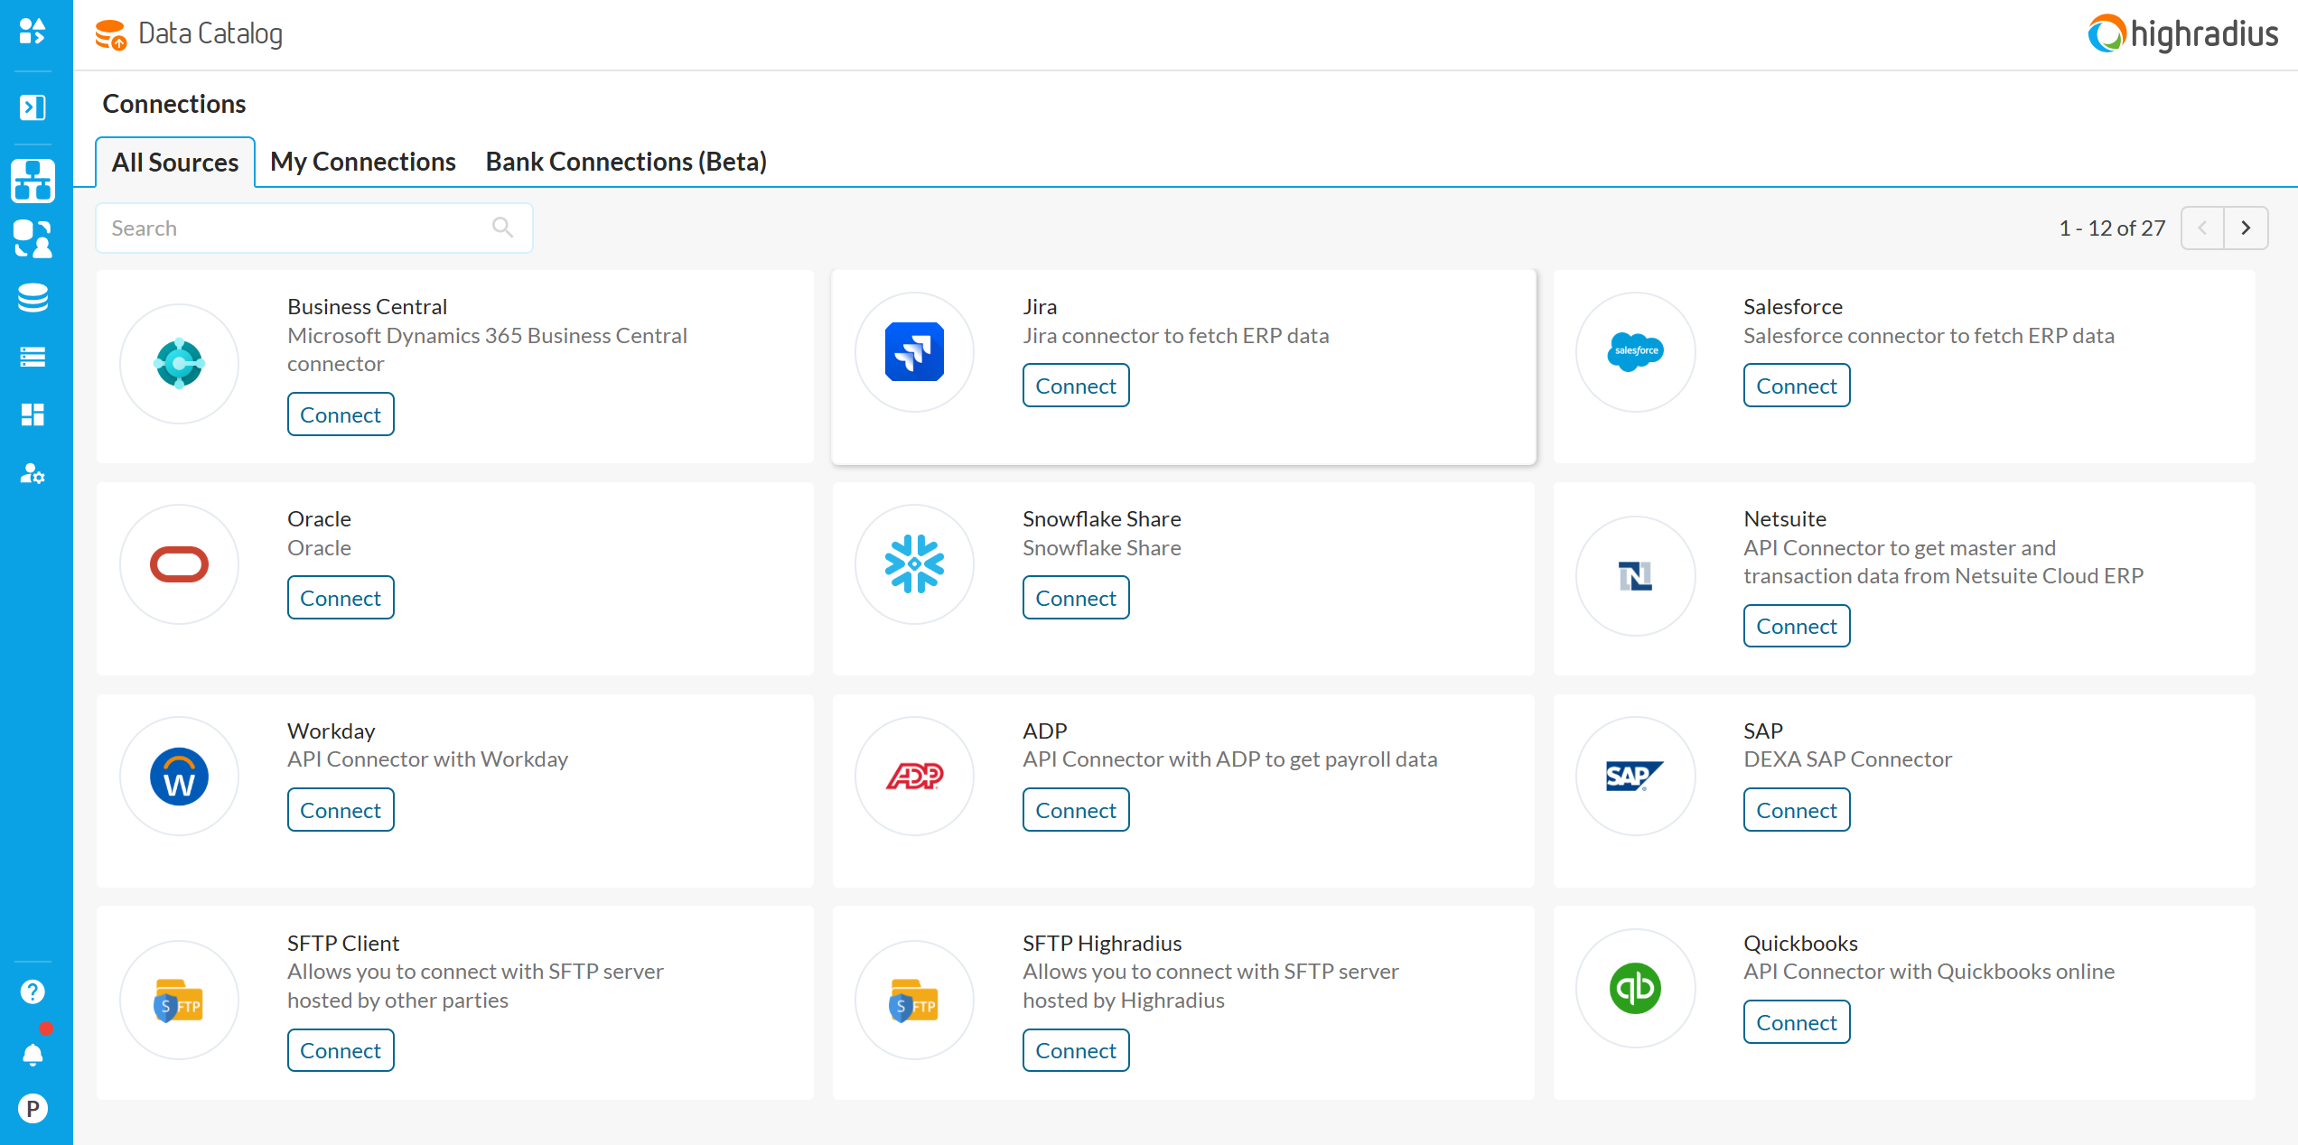Open the dashboard tiles sidebar icon

[33, 414]
